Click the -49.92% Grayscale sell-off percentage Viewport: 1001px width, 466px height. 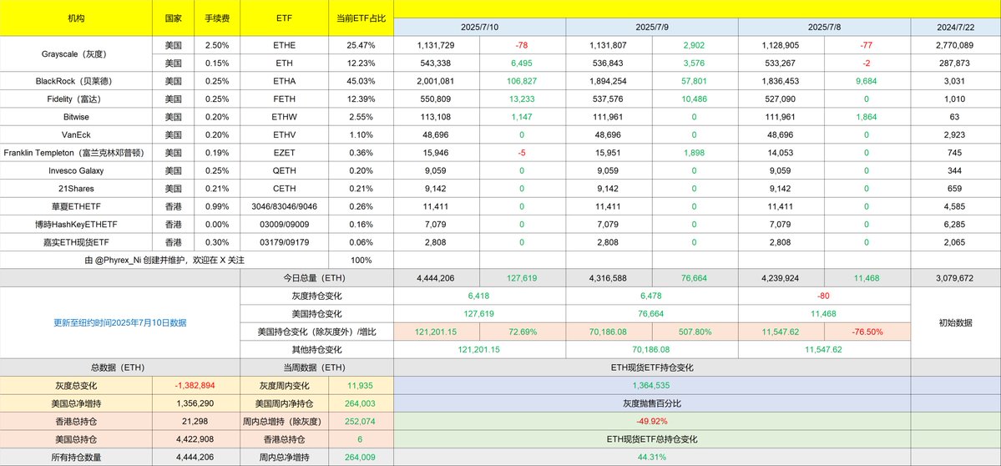point(652,421)
